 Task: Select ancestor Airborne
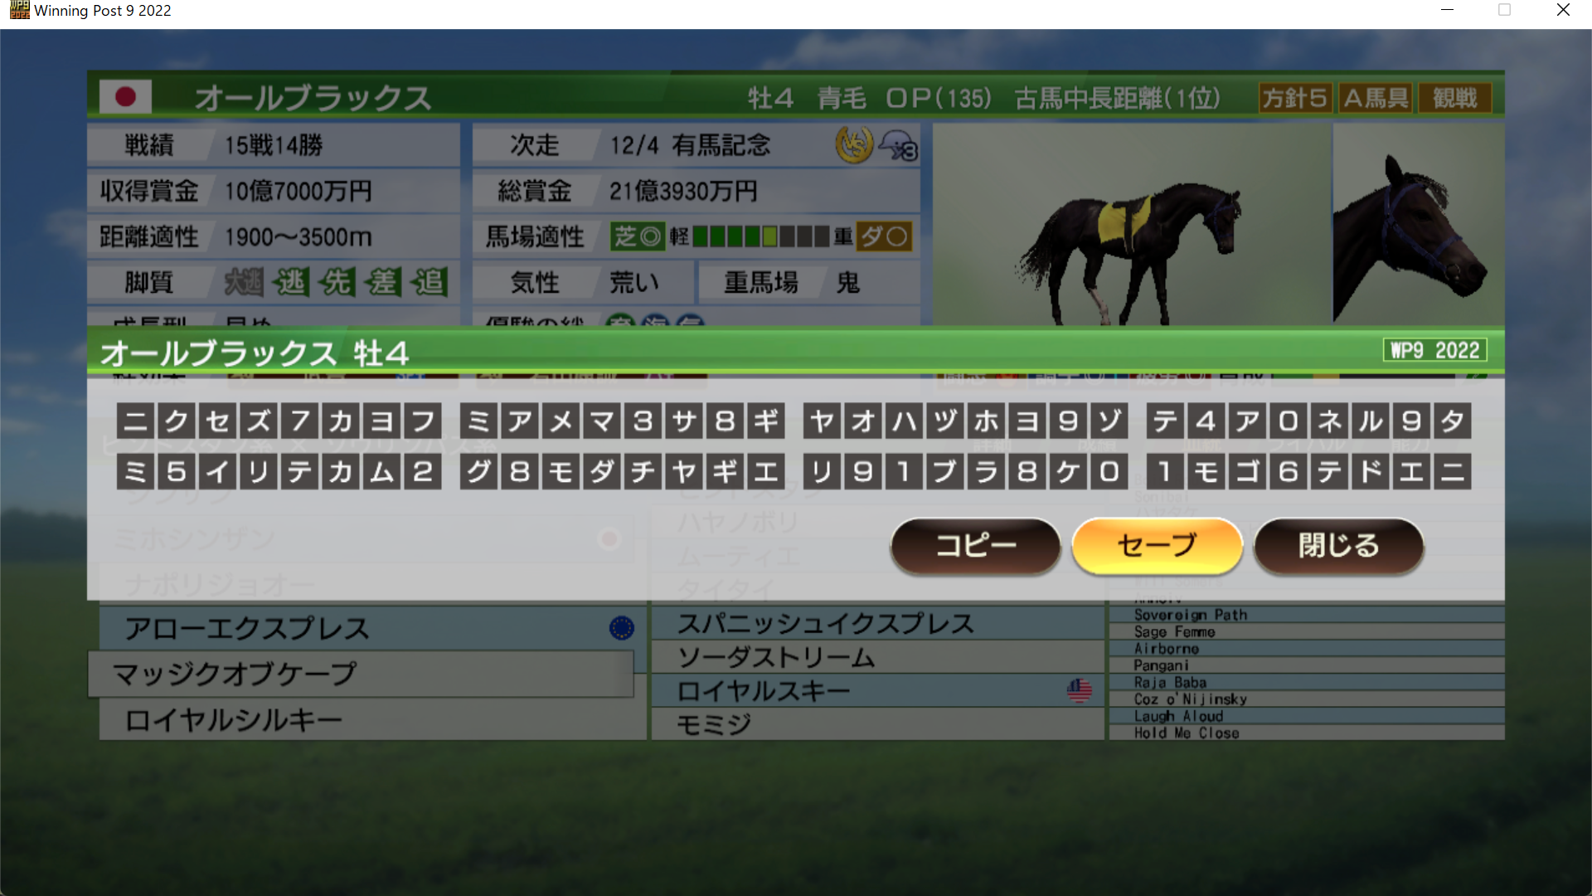[x=1307, y=648]
